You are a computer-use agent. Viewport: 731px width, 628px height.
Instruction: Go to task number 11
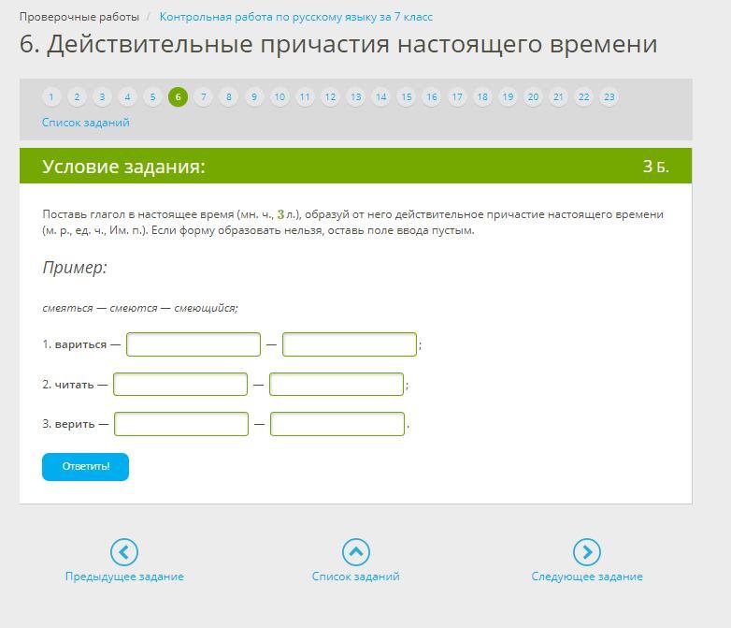305,97
